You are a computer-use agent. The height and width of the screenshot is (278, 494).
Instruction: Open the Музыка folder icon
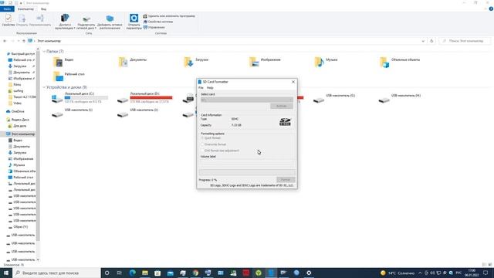[x=319, y=62]
